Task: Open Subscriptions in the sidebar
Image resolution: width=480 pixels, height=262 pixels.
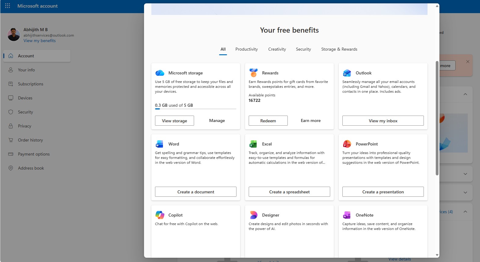Action: coord(37,84)
